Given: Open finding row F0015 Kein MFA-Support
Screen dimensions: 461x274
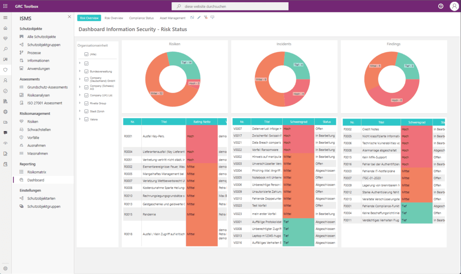Looking at the screenshot, I should (393, 157).
